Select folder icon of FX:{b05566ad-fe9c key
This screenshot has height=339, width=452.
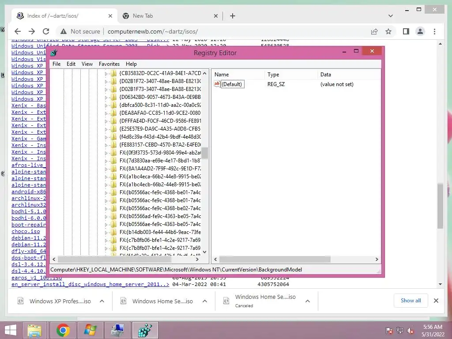113,216
